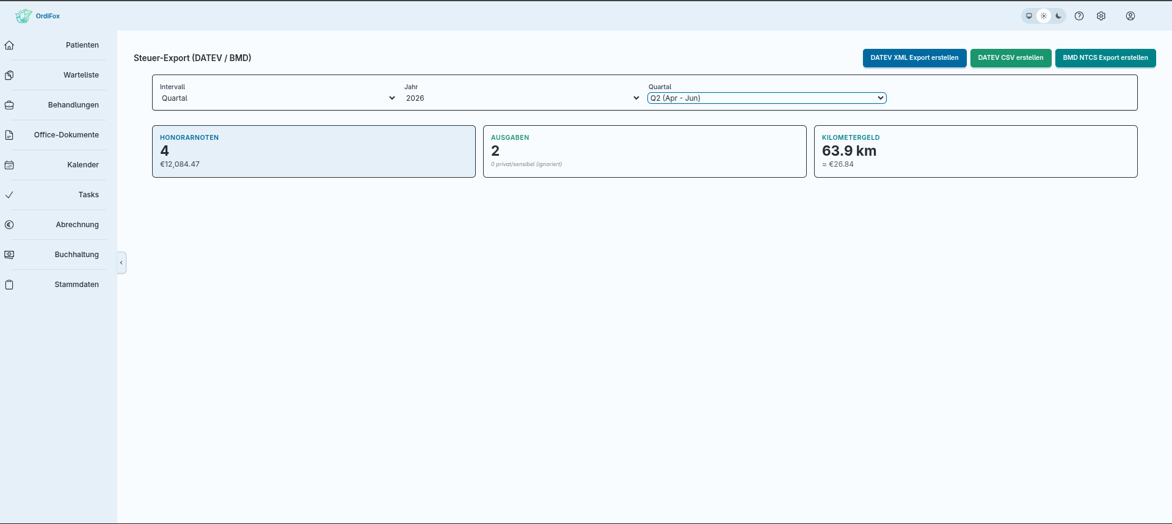
Task: Click BMD NTCS Export erstellen button
Action: 1105,58
